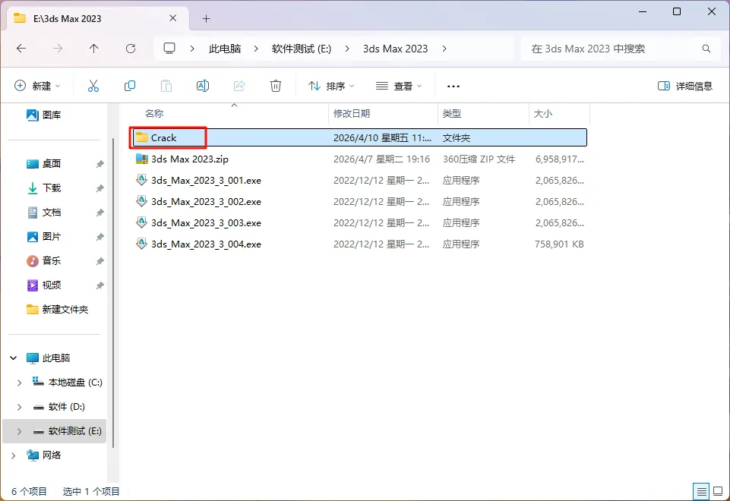This screenshot has height=501, width=730.
Task: Unpin 桌面 using its pin icon
Action: coord(100,164)
